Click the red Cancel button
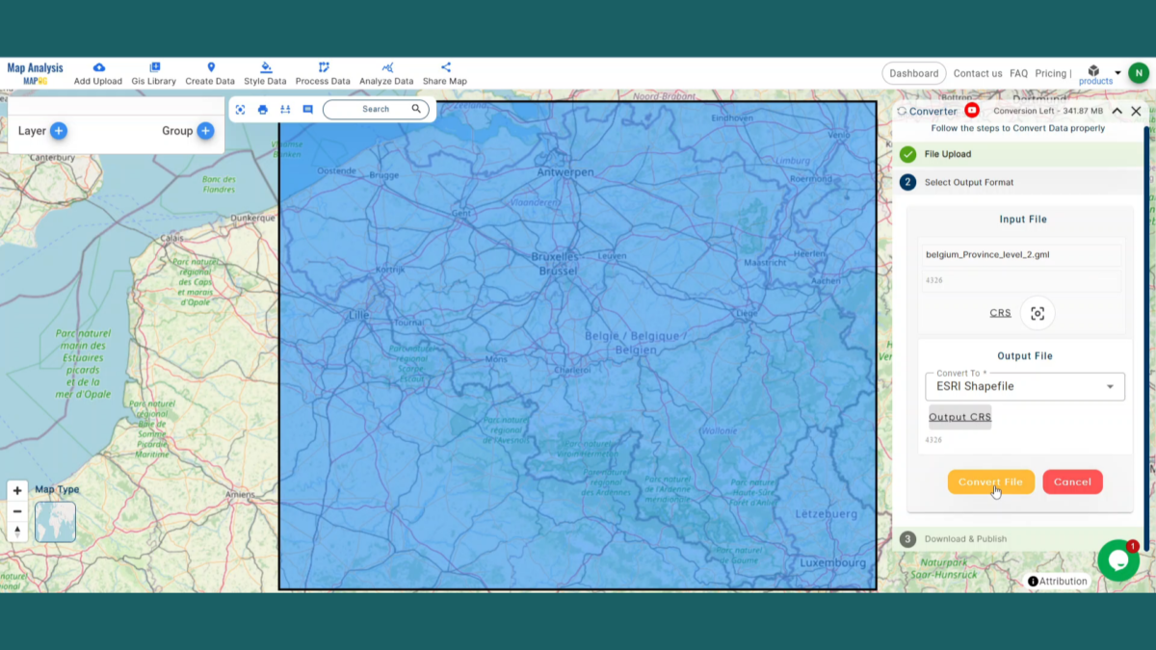This screenshot has height=650, width=1156. 1072,482
